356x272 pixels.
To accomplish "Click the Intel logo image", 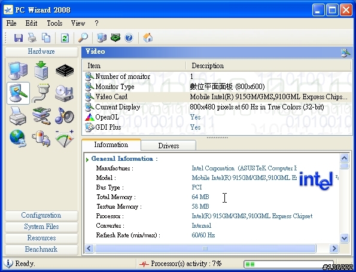I will pyautogui.click(x=316, y=181).
